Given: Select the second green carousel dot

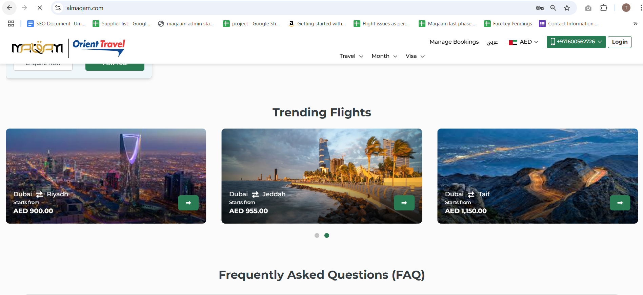Looking at the screenshot, I should click(327, 235).
